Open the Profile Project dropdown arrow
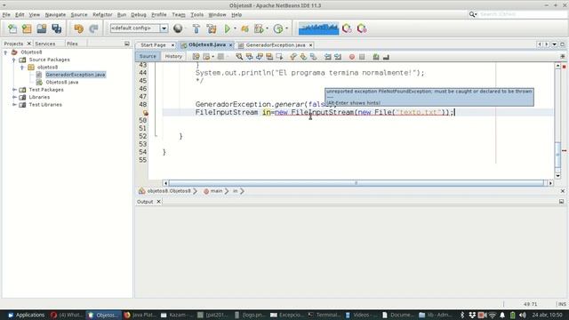The height and width of the screenshot is (320, 569). [286, 28]
